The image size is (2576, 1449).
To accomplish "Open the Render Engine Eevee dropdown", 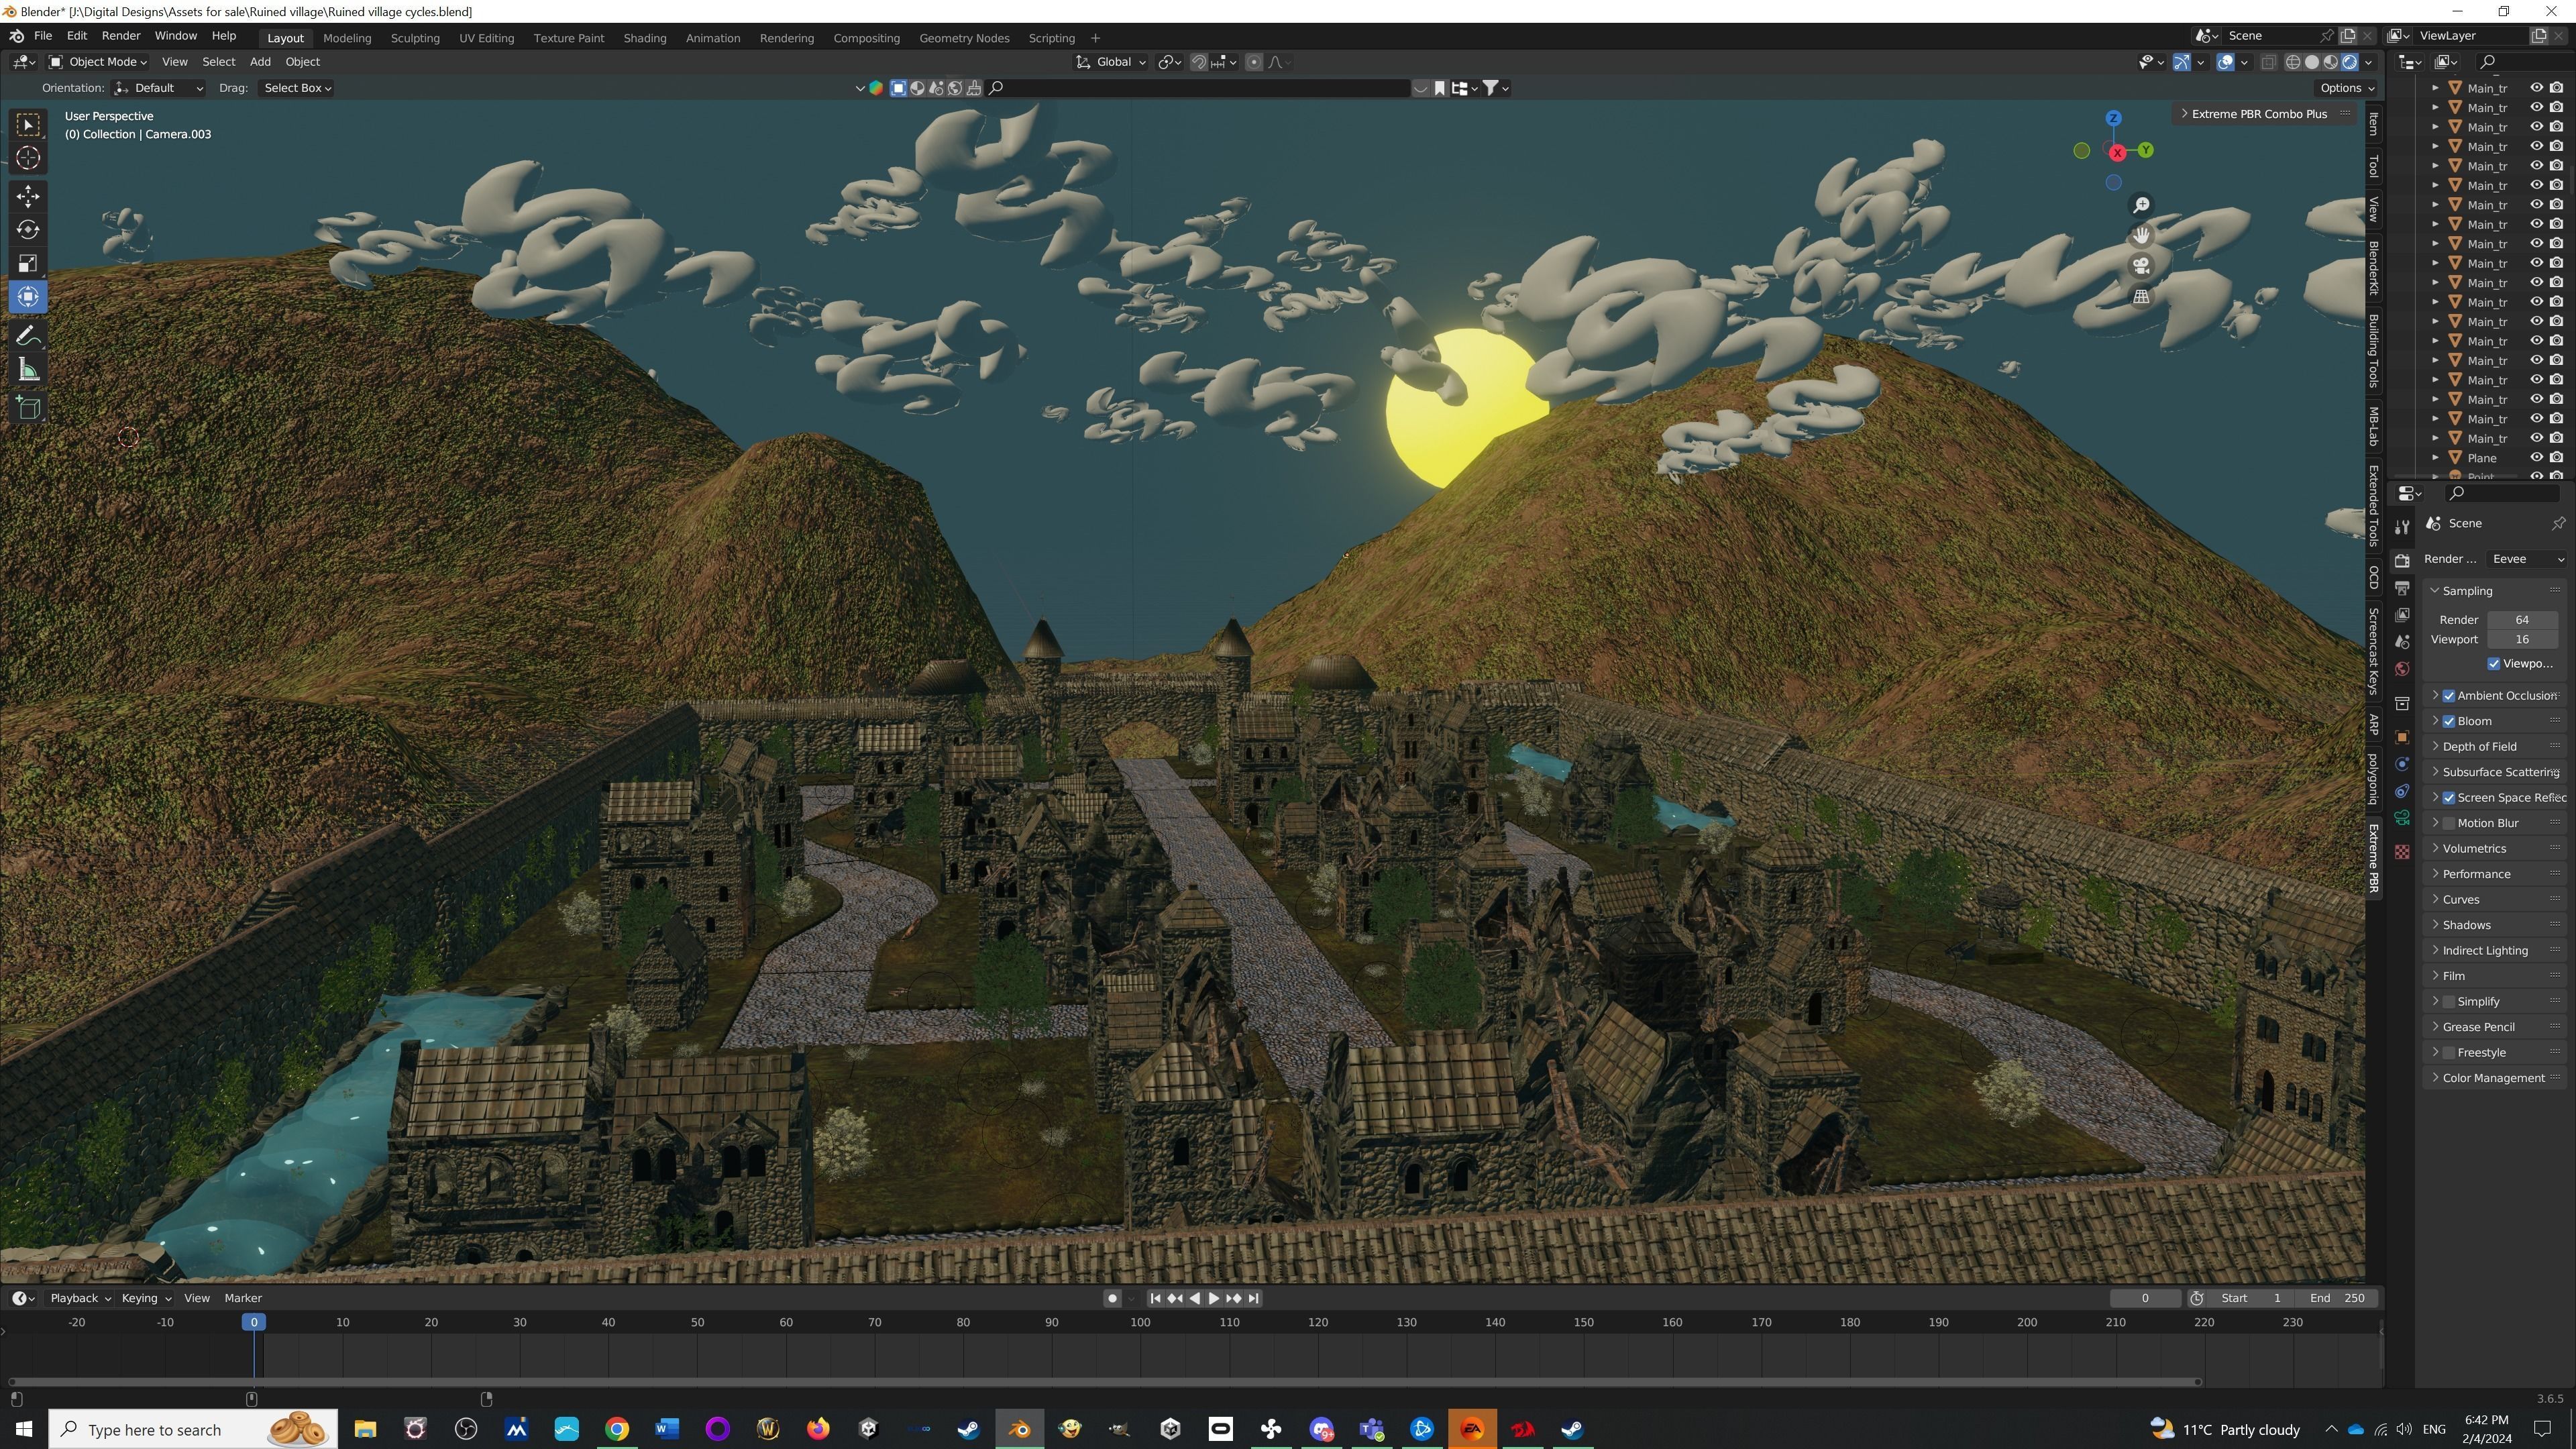I will click(x=2527, y=559).
